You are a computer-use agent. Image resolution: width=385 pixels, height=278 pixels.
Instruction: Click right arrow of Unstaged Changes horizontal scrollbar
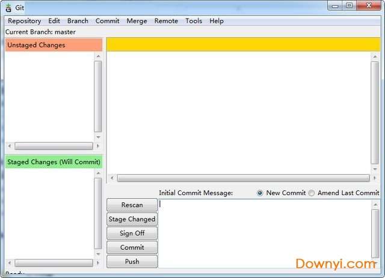pos(98,146)
